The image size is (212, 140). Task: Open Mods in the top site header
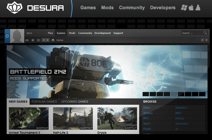[107, 8]
